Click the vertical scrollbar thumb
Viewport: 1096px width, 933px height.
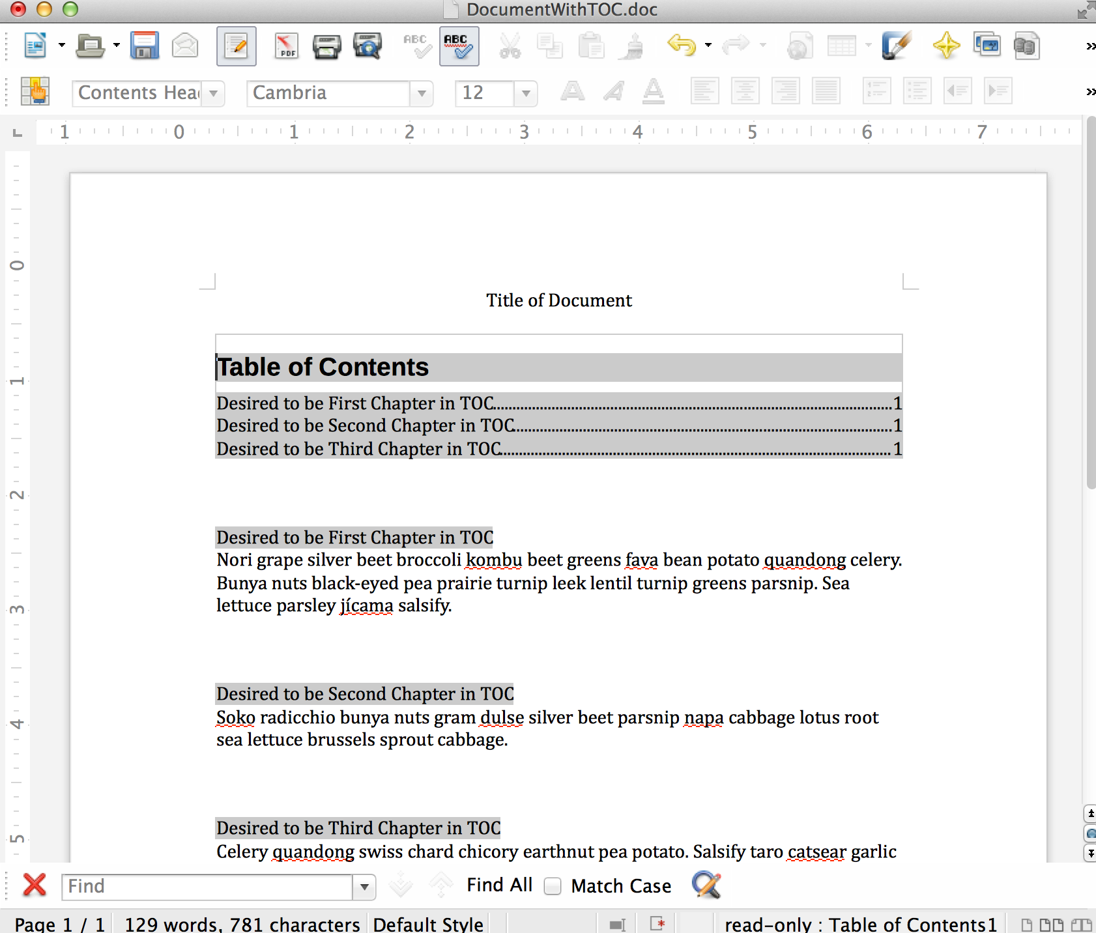(x=1091, y=303)
